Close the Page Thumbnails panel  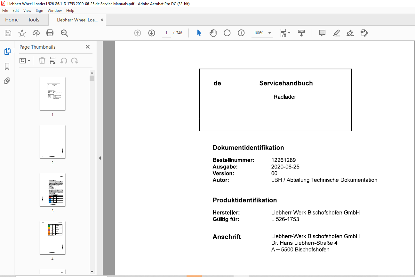(x=88, y=47)
